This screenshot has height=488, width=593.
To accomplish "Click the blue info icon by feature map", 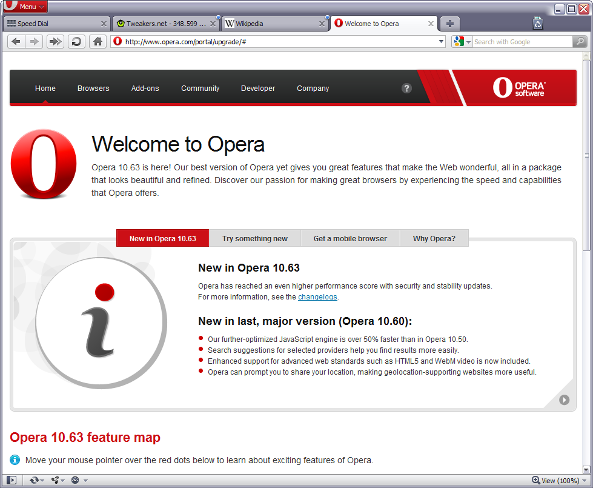I will [15, 460].
